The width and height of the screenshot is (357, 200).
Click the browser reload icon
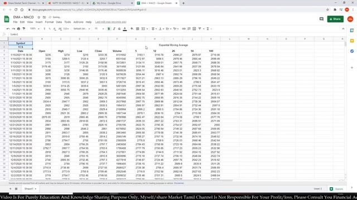(x=16, y=10)
